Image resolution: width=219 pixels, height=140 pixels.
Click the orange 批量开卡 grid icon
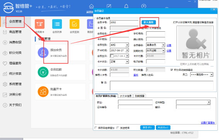coord(43,92)
